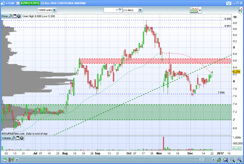Open the COR info icon
This screenshot has height=164, width=244.
pyautogui.click(x=18, y=3)
